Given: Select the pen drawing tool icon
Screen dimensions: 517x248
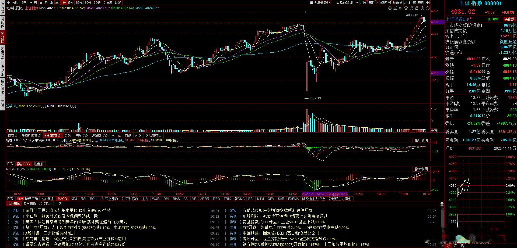Looking at the screenshot, I should click(x=395, y=8).
